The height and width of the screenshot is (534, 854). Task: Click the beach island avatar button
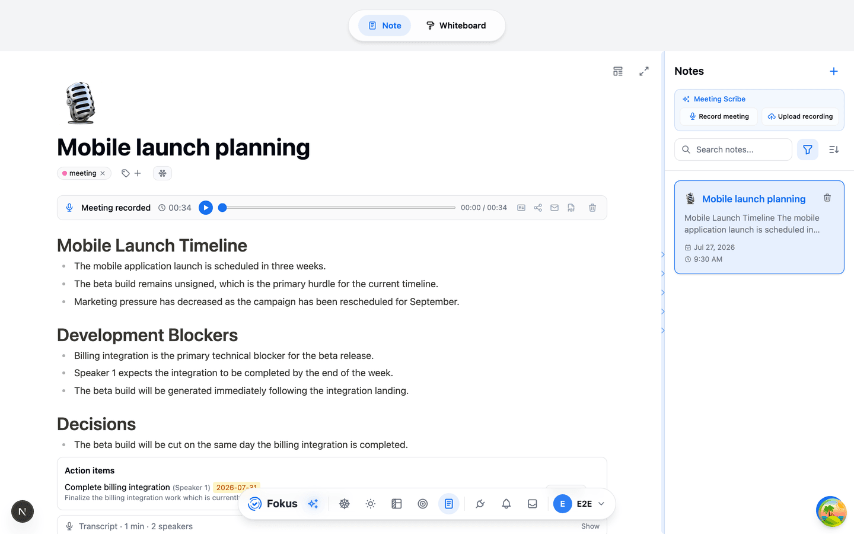(x=831, y=511)
